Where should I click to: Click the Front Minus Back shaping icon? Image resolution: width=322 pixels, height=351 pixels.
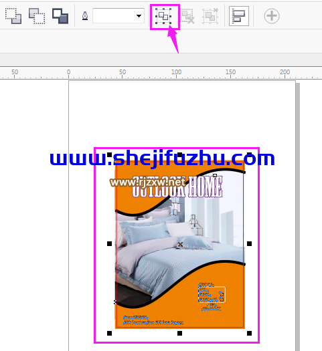click(13, 16)
